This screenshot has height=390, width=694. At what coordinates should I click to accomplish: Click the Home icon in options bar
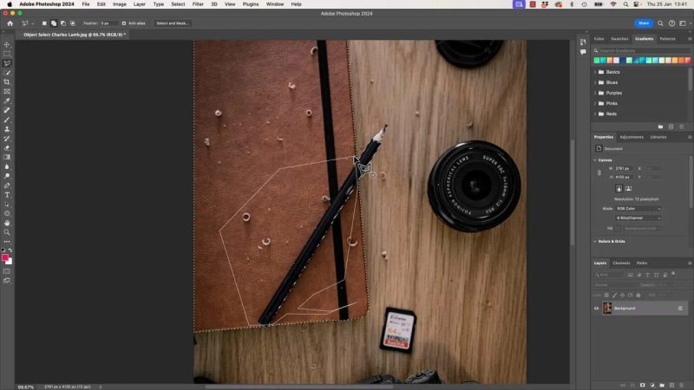click(x=10, y=23)
